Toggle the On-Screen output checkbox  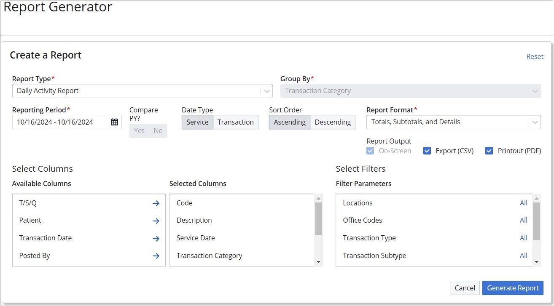coord(370,151)
